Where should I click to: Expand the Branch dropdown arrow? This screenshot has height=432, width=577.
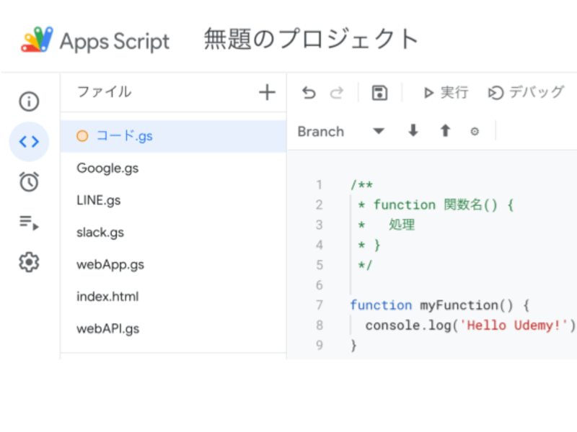[379, 132]
